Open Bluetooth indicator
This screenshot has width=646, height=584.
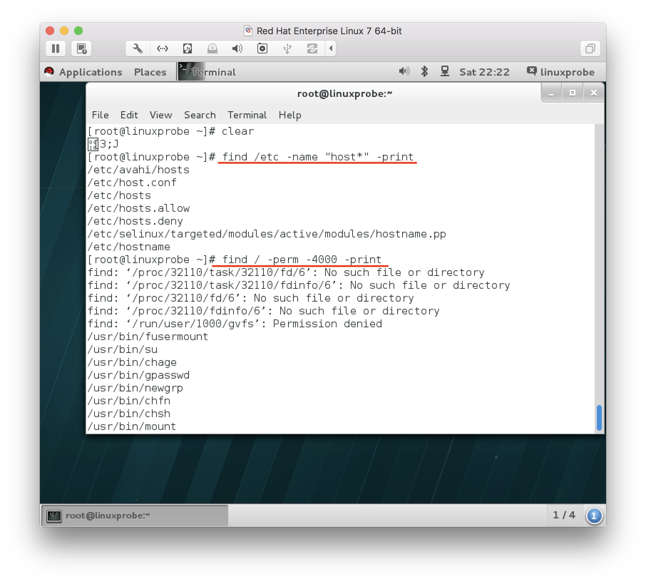(424, 72)
